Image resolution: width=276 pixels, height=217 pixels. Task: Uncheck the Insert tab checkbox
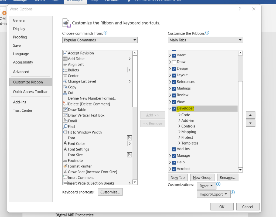click(174, 55)
